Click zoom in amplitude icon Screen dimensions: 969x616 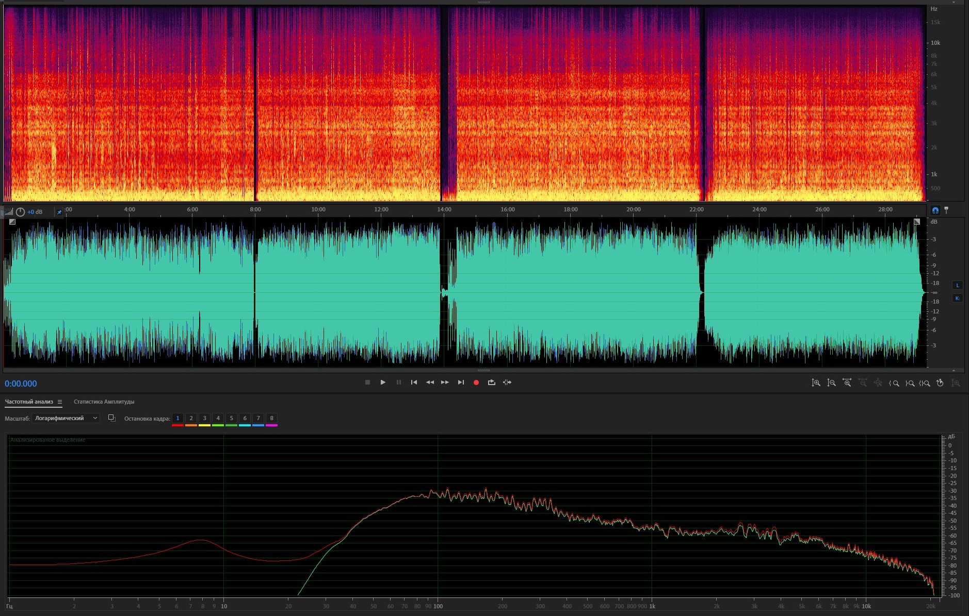(x=816, y=383)
